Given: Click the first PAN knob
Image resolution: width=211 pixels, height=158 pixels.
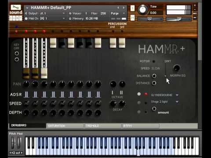Looking at the screenshot, I should click(26, 84).
